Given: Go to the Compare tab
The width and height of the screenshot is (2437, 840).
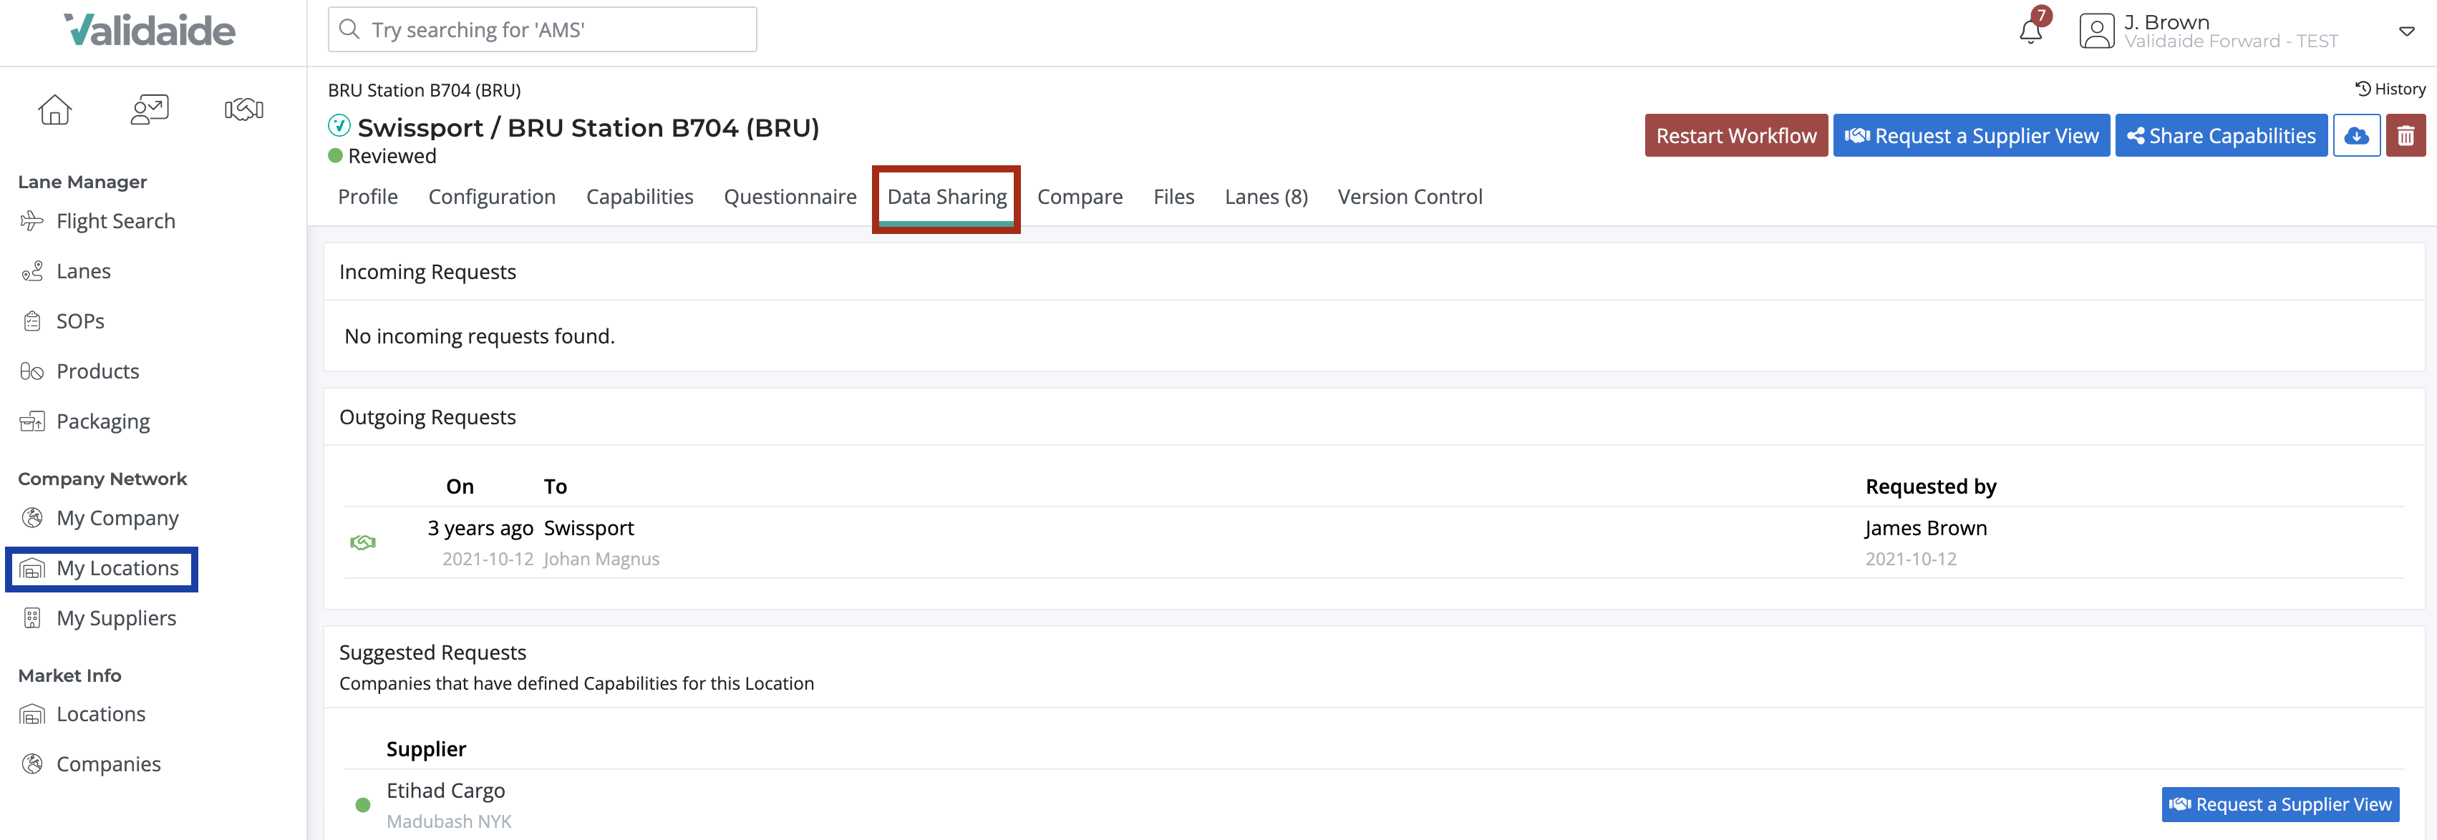Looking at the screenshot, I should coord(1080,197).
